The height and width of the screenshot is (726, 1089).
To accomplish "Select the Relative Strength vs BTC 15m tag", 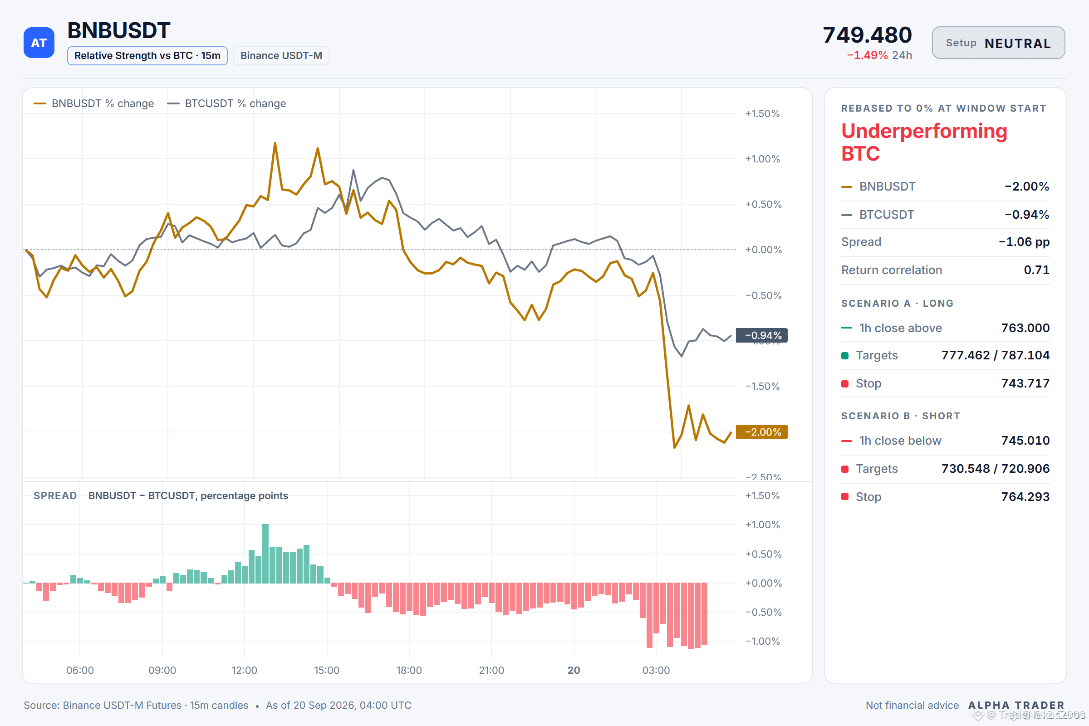I will point(147,55).
